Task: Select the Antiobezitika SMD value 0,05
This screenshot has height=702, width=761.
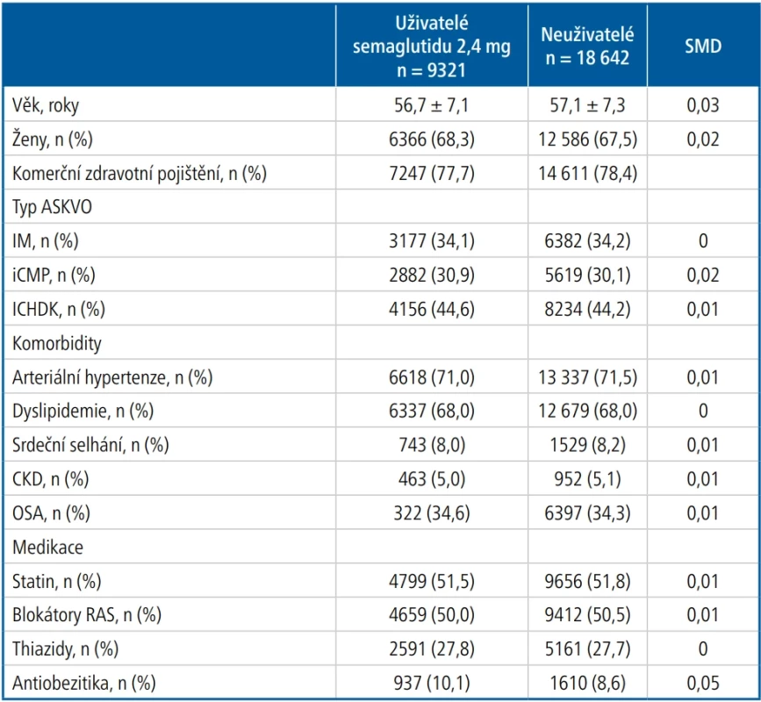Action: (x=703, y=683)
